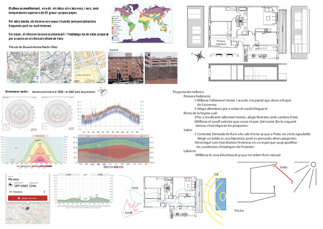The image size is (323, 229).
Task: Open the street-level block map thumbnail
Action: pos(90,67)
